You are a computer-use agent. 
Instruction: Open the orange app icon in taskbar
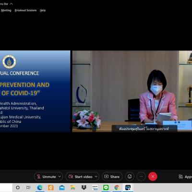51,188
